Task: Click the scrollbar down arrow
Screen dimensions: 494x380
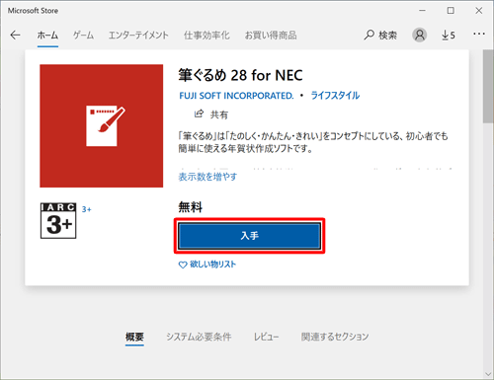Action: [488, 374]
